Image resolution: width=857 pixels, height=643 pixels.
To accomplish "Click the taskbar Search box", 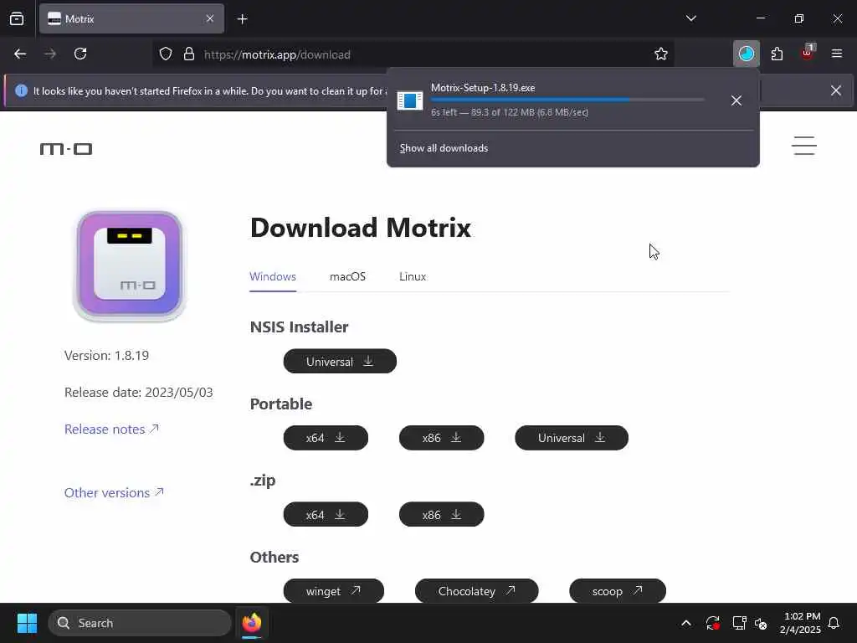I will pos(140,623).
